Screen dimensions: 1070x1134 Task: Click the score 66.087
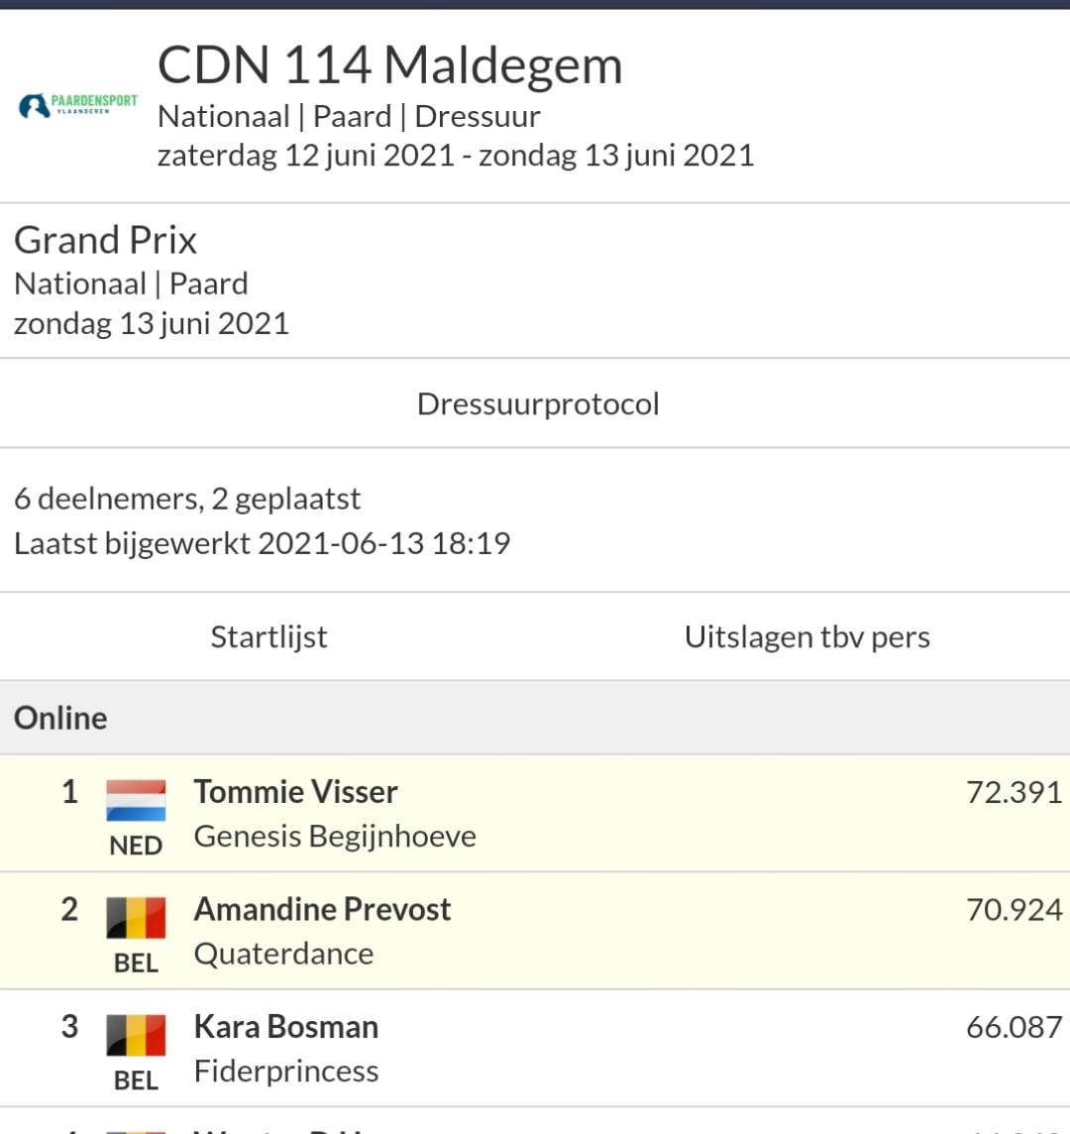1015,1027
